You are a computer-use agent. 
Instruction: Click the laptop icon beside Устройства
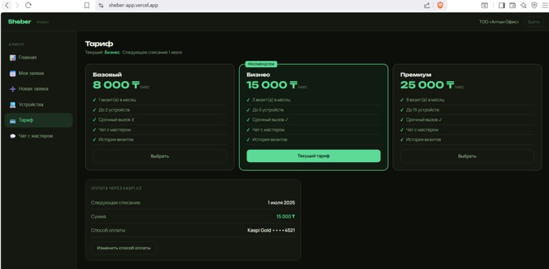point(13,105)
